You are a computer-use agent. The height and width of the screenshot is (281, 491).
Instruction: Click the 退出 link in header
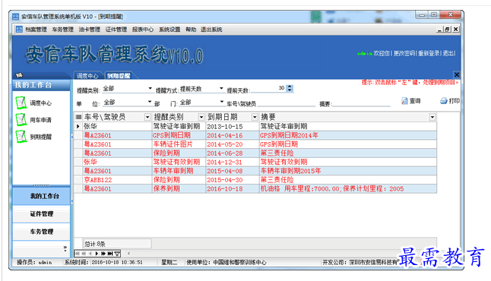coord(448,53)
